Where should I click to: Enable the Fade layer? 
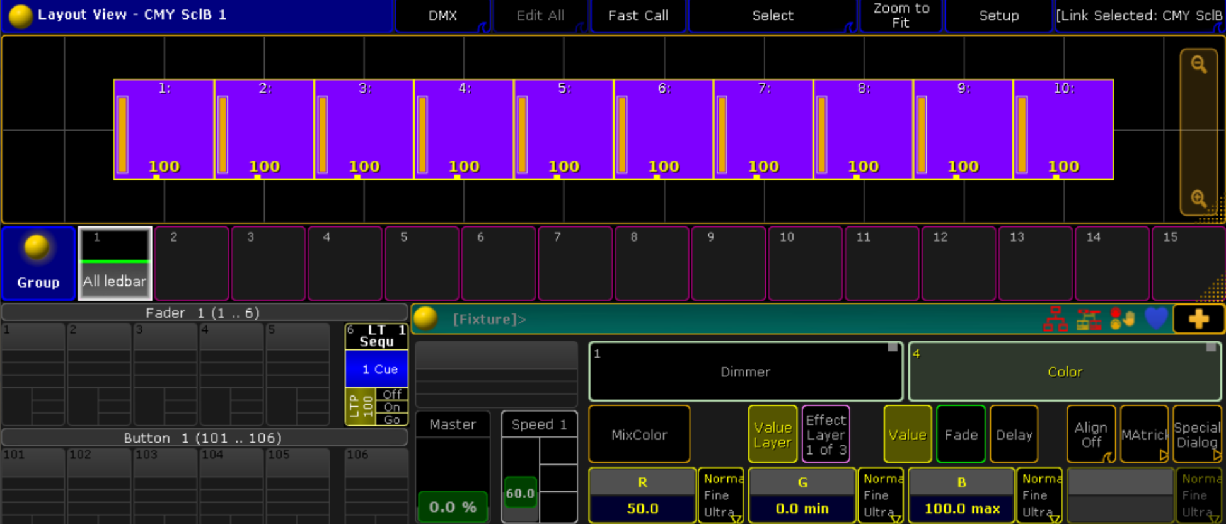961,434
